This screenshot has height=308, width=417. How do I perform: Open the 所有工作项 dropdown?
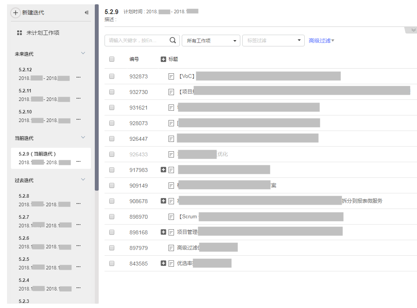[x=211, y=40]
